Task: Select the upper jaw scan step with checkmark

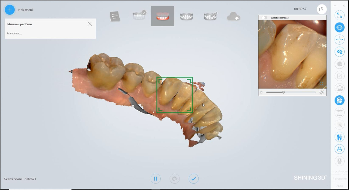Action: click(139, 16)
